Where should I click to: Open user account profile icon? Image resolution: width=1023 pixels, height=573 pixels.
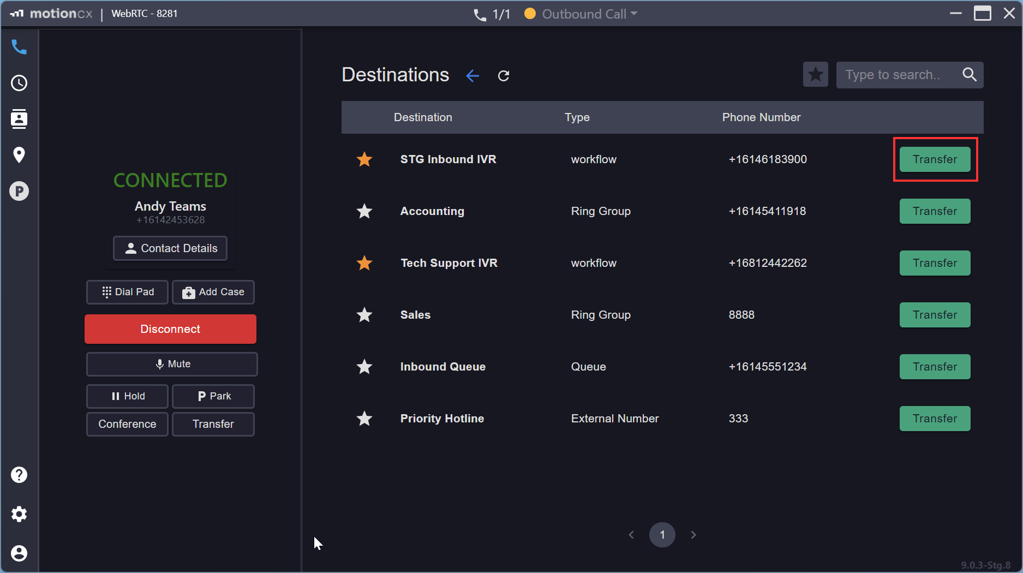[x=19, y=553]
